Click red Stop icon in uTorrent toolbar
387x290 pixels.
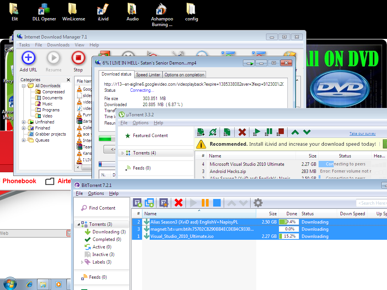point(280,132)
